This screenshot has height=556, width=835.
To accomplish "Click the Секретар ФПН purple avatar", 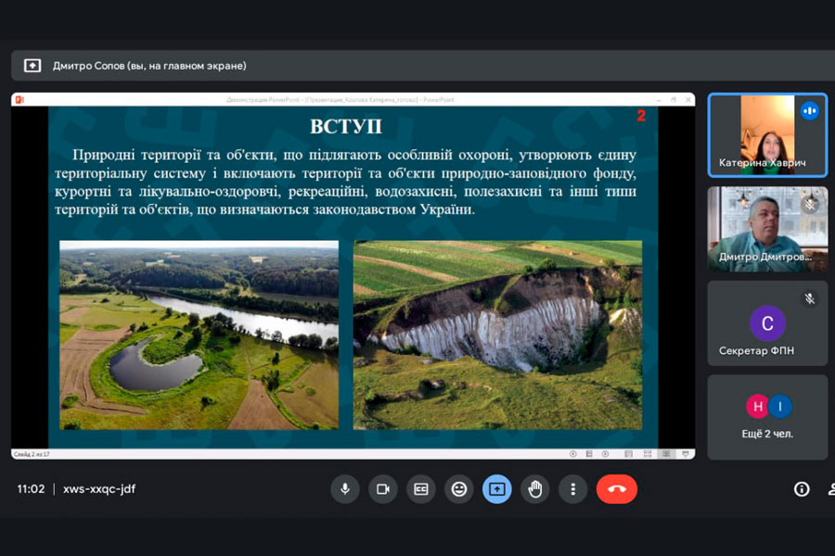I will (767, 323).
